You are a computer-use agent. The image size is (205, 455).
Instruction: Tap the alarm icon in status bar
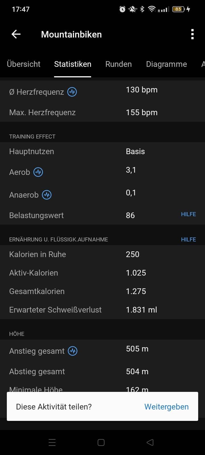pos(122,9)
